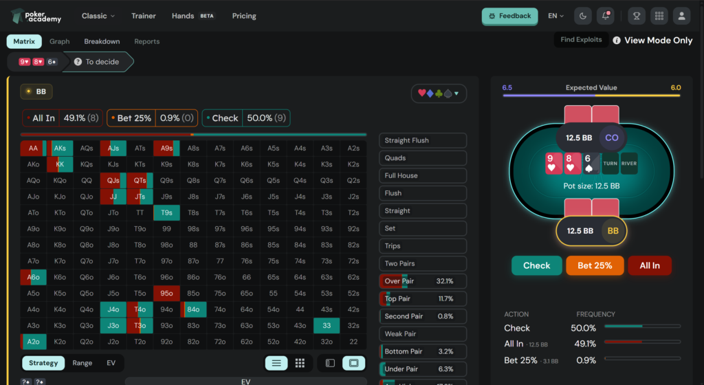The width and height of the screenshot is (704, 385).
Task: Click the green Check action button
Action: tap(536, 265)
